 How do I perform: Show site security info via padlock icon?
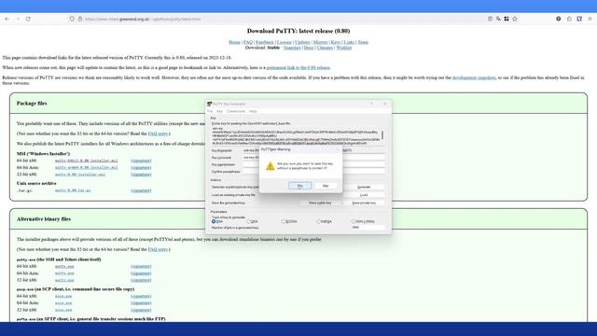(x=80, y=19)
